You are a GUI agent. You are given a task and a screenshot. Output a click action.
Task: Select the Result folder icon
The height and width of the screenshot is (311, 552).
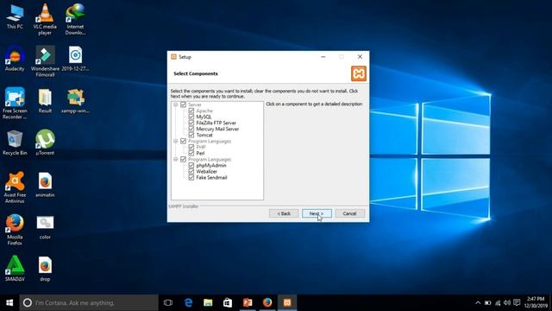pyautogui.click(x=45, y=100)
